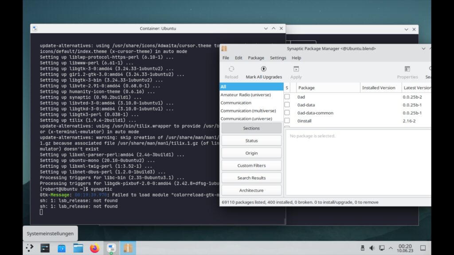Click the Systemeinstellungen tooltip label

click(50, 233)
